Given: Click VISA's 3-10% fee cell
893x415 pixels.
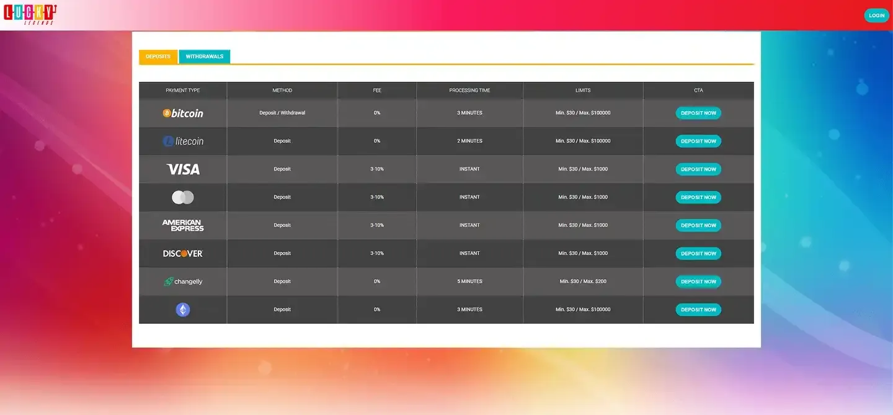Looking at the screenshot, I should (x=377, y=169).
